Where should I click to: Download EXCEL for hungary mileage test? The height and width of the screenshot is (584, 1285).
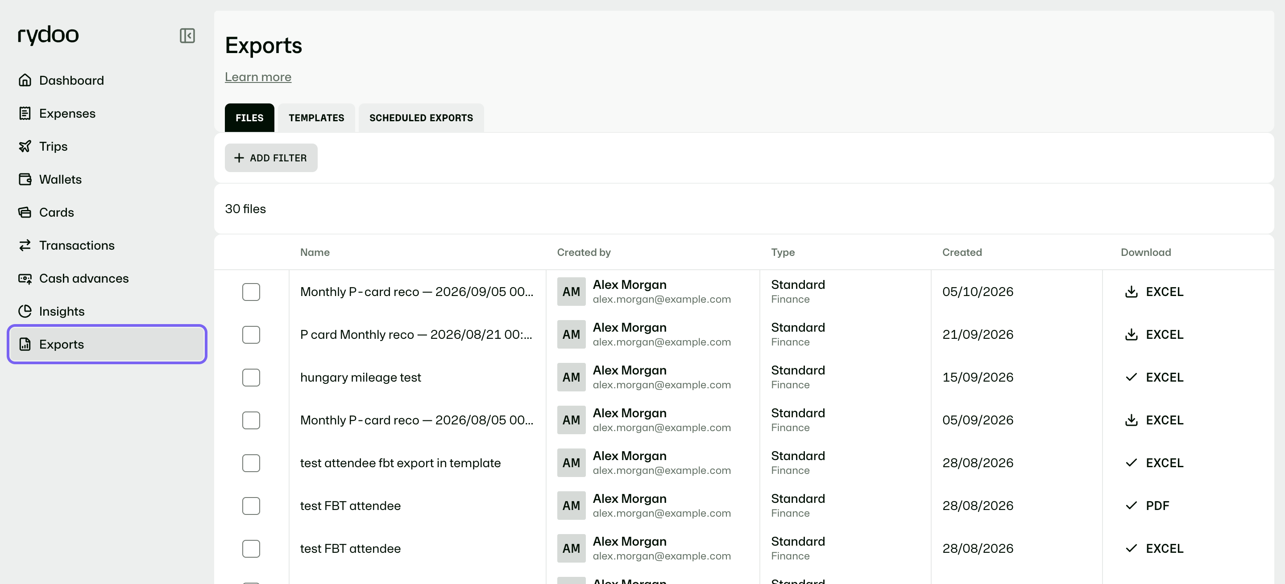pos(1154,377)
